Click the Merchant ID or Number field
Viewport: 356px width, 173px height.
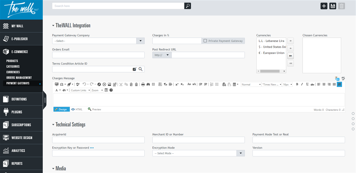click(198, 140)
